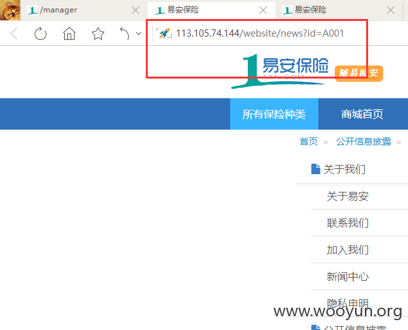Image resolution: width=408 pixels, height=330 pixels.
Task: Click the rocket speed-mode icon in address bar
Action: [164, 33]
